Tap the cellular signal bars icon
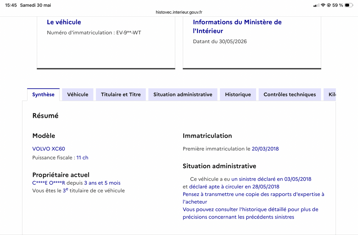The width and height of the screenshot is (358, 235). [x=316, y=5]
